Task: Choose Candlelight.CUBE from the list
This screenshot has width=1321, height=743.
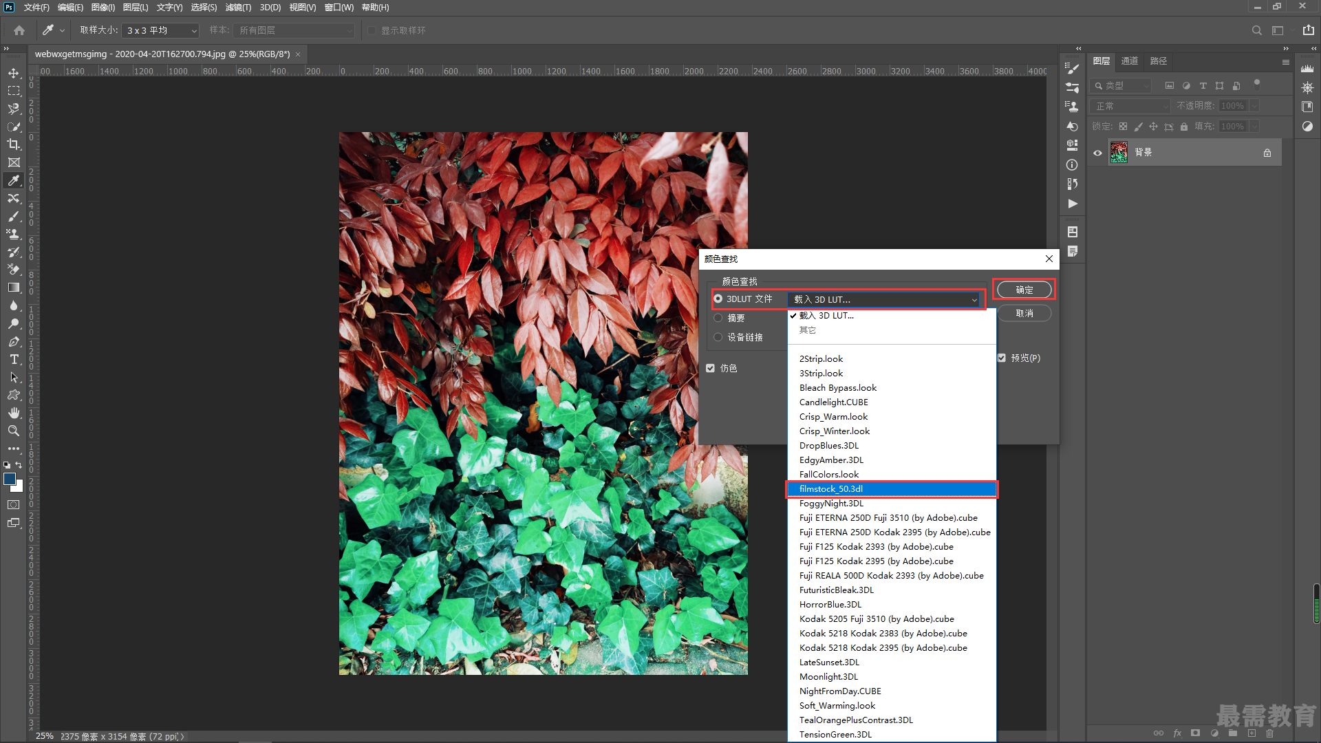Action: [892, 402]
